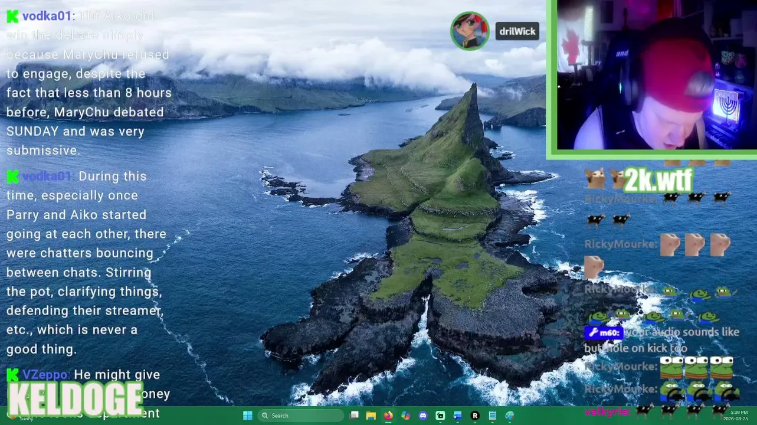The width and height of the screenshot is (757, 425).
Task: Open Notepad from the taskbar
Action: [492, 416]
